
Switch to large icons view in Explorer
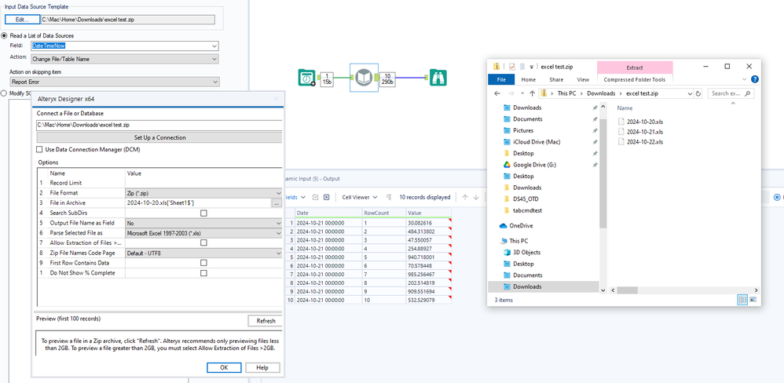[752, 300]
